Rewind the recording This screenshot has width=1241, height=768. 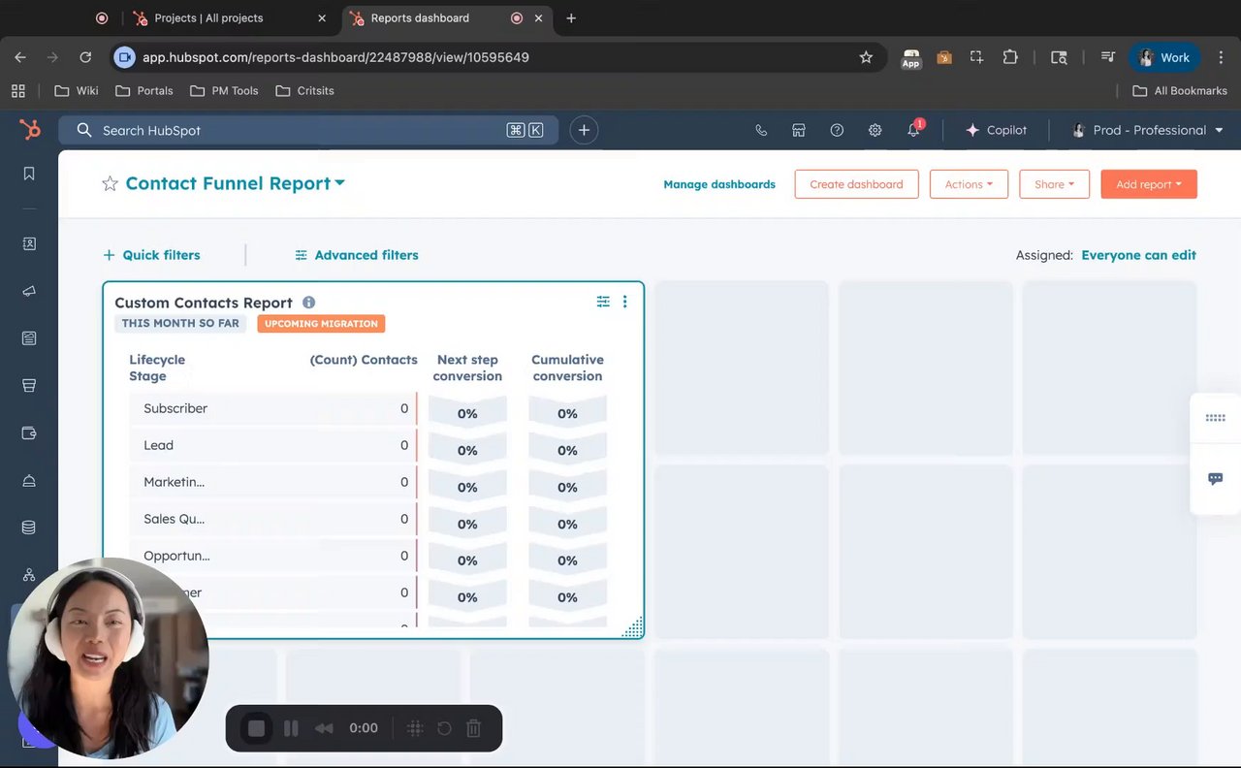coord(325,728)
